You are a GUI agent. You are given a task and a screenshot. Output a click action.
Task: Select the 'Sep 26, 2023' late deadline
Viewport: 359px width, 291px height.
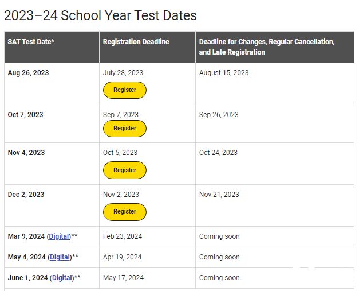coord(219,115)
